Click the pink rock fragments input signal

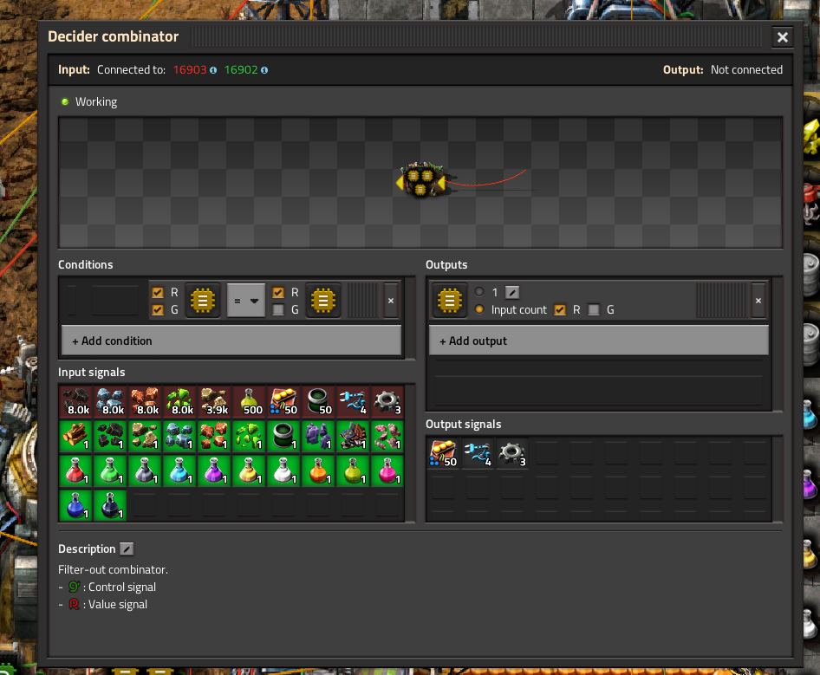click(387, 436)
